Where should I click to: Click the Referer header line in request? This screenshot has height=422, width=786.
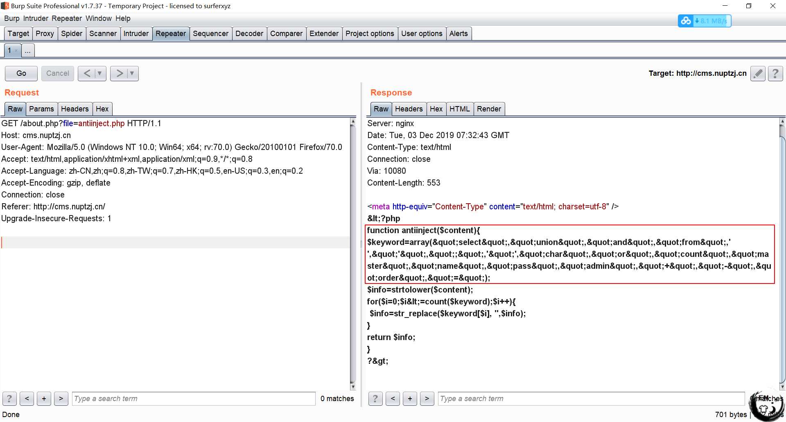coord(53,206)
